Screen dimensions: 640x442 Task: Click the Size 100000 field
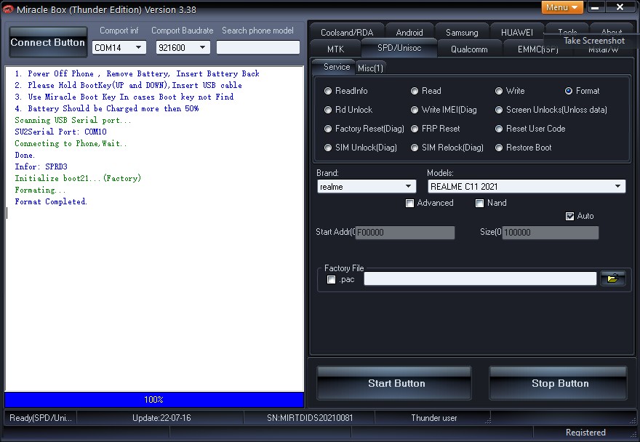551,232
